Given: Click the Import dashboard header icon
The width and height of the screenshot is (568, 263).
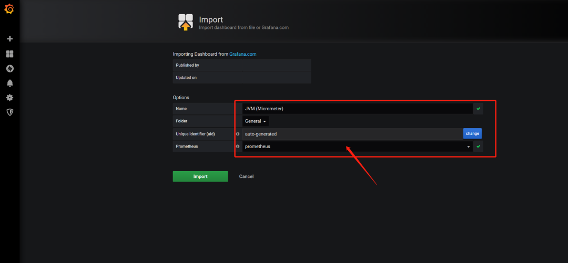Looking at the screenshot, I should (x=186, y=22).
